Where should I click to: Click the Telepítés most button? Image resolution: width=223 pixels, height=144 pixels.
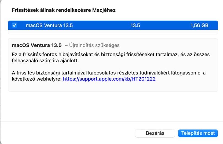(x=198, y=133)
